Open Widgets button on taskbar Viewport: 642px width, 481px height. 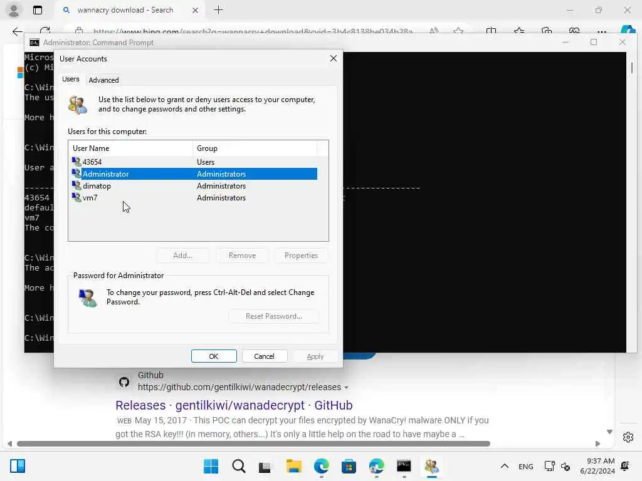click(18, 466)
